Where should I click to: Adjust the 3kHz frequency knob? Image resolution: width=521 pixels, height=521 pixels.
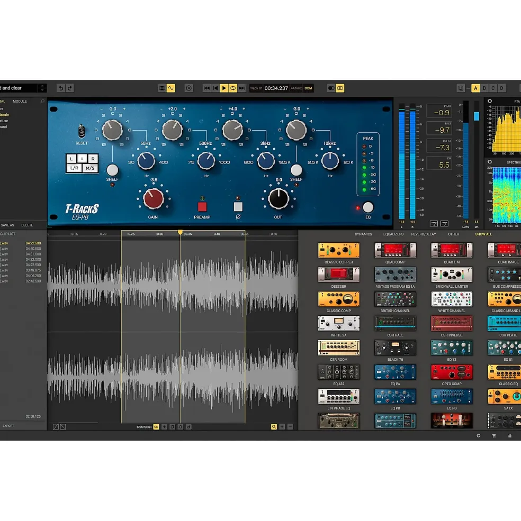click(x=266, y=161)
